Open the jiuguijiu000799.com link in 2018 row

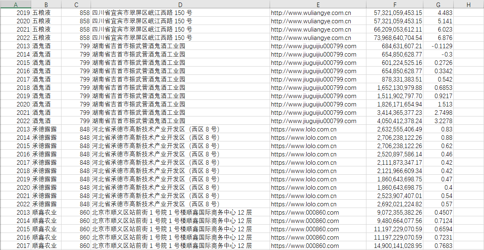click(x=314, y=88)
